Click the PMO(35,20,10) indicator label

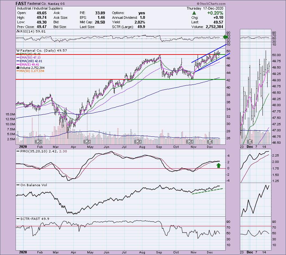pyautogui.click(x=41, y=151)
